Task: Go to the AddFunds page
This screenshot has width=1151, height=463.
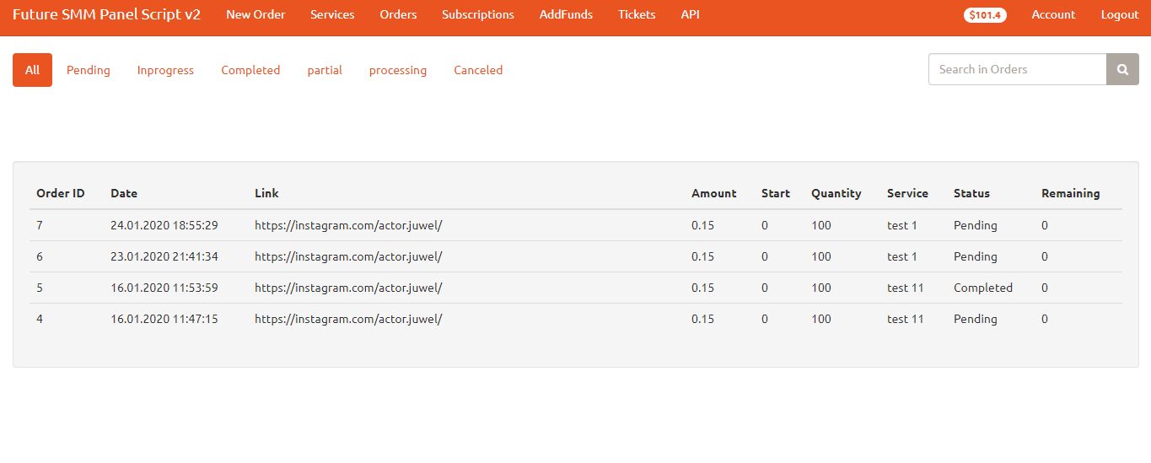Action: (566, 14)
